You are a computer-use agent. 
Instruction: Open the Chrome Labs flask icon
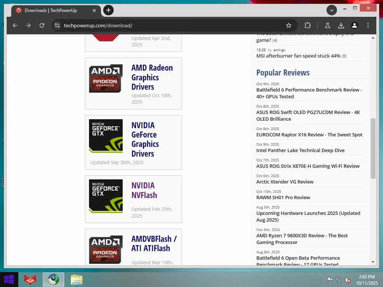pyautogui.click(x=328, y=25)
